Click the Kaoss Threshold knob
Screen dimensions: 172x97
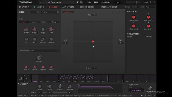39,58
